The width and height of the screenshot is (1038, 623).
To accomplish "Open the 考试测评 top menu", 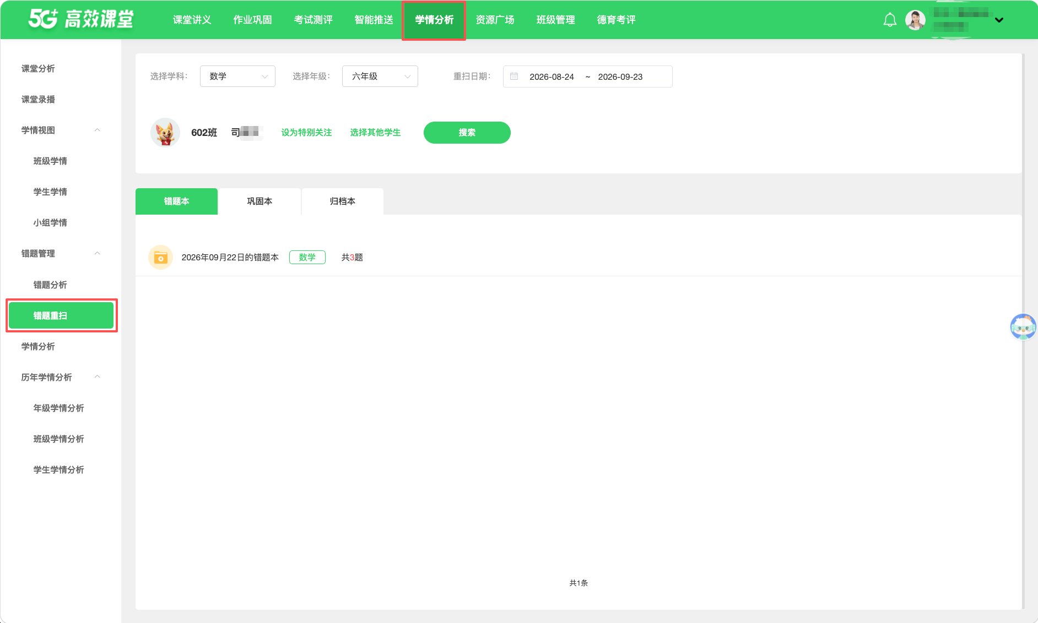I will [313, 20].
